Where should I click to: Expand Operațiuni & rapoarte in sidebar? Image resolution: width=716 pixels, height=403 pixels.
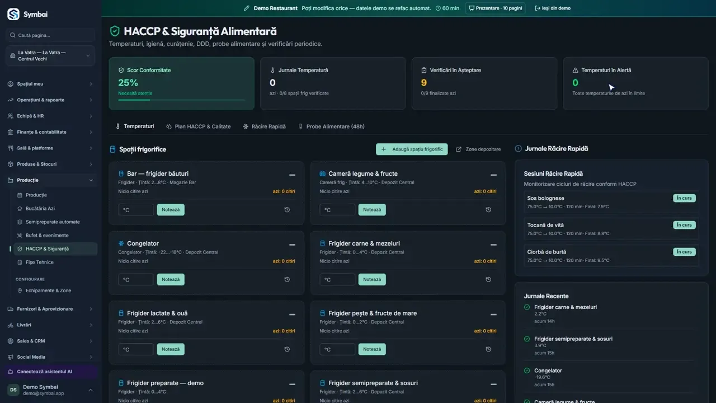point(50,100)
